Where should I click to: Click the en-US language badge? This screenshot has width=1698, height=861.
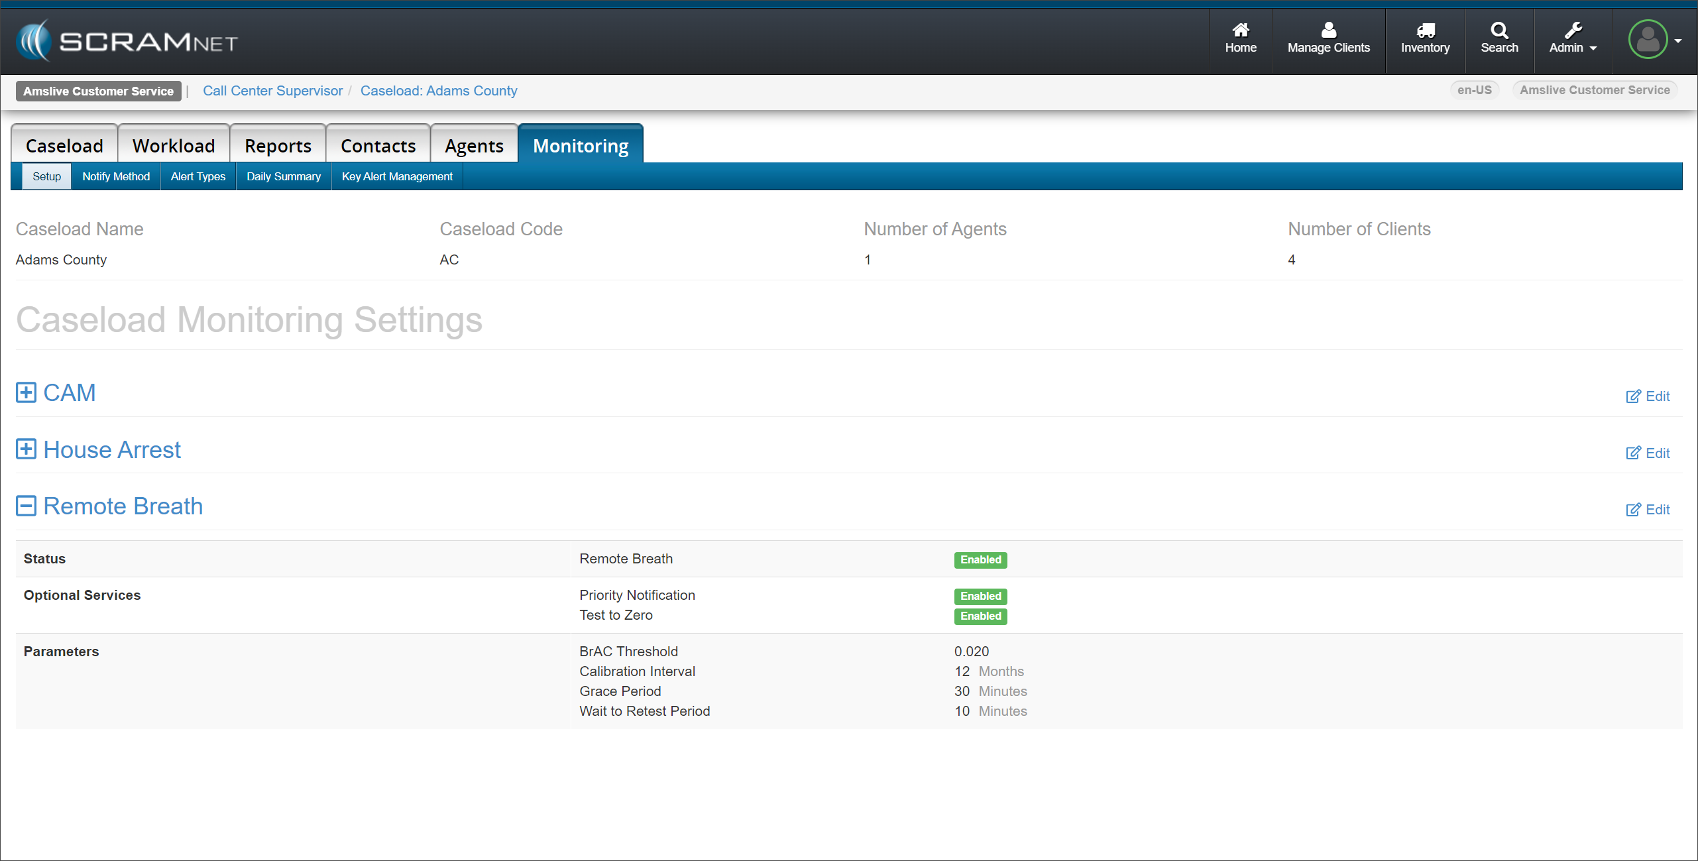1474,90
